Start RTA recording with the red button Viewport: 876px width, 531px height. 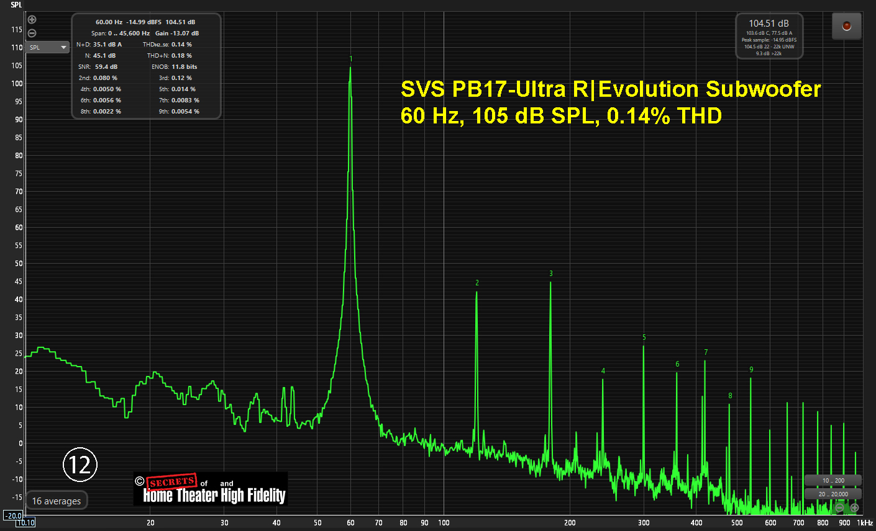coord(846,27)
